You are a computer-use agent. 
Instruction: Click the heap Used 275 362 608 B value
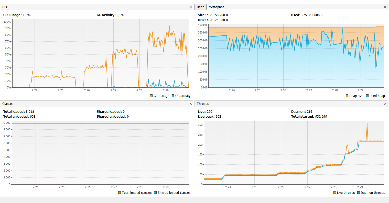pos(312,15)
